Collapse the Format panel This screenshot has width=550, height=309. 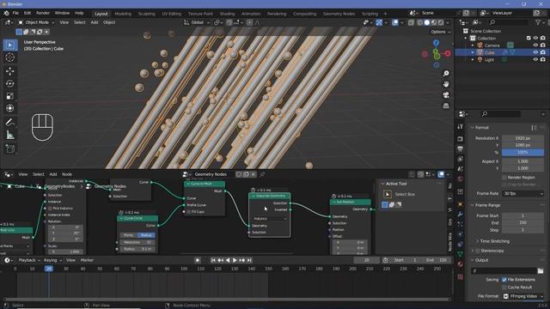(x=473, y=128)
